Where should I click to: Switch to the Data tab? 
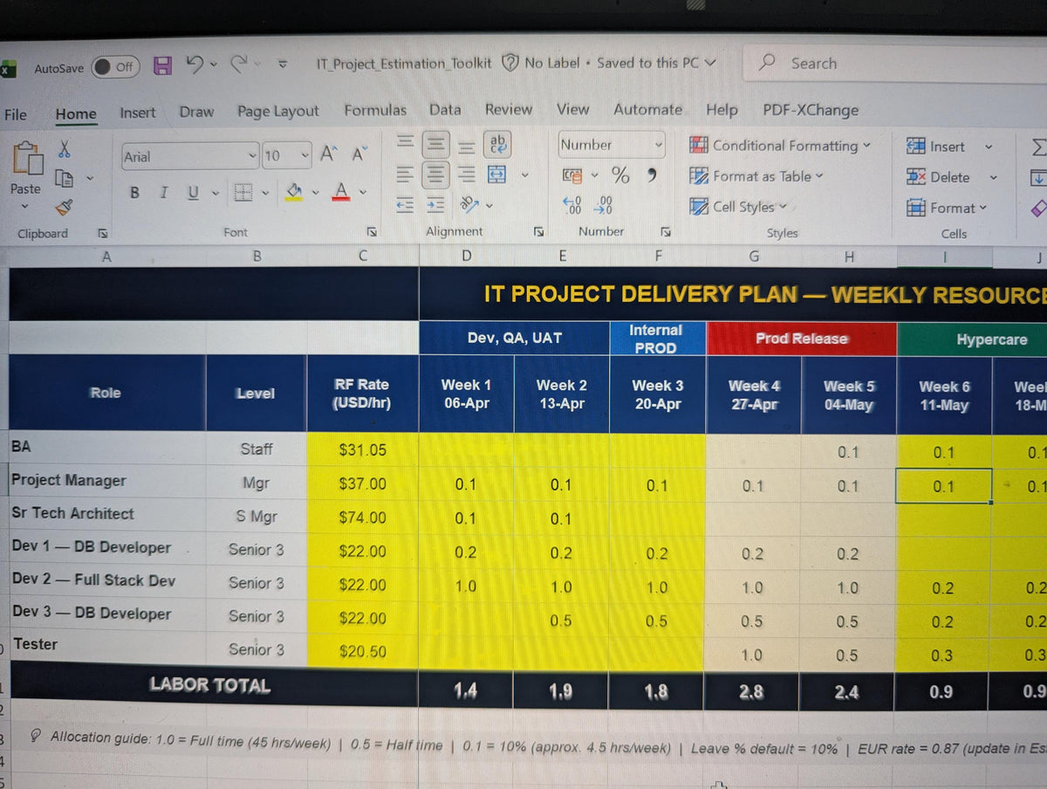point(445,109)
